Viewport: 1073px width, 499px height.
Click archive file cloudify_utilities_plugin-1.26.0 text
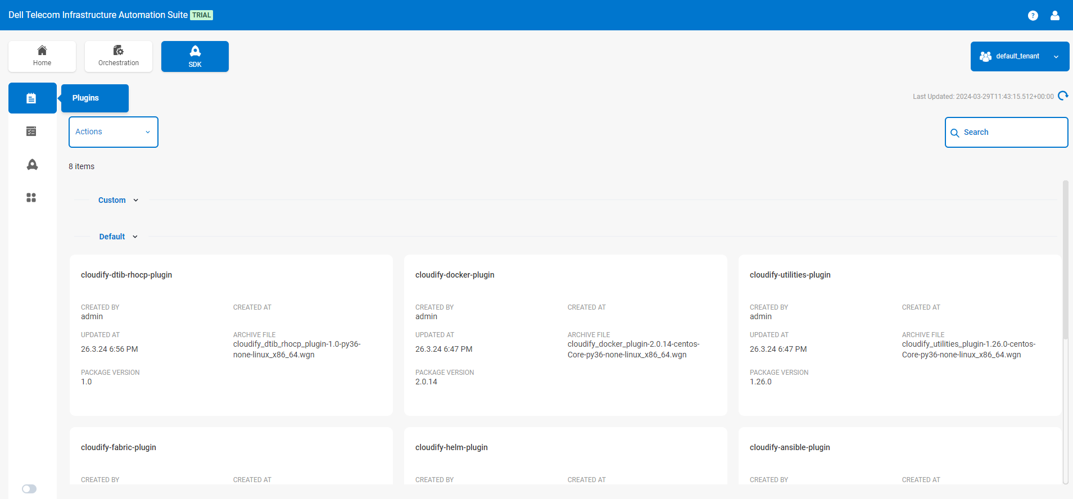[x=968, y=349]
